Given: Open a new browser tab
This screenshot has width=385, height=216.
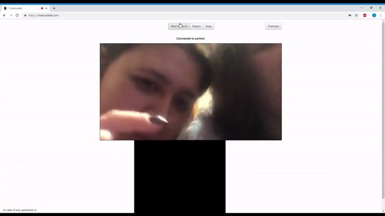Looking at the screenshot, I should pyautogui.click(x=54, y=8).
